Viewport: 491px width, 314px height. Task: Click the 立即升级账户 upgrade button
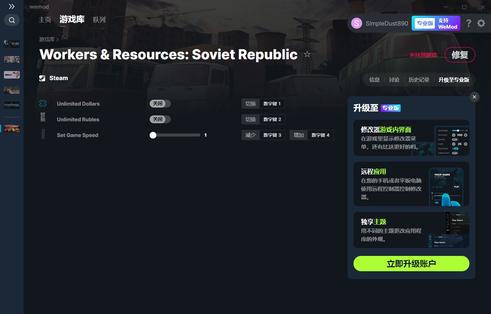(411, 264)
